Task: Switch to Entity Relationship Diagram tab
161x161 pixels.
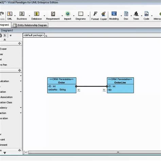Action: 30,25
